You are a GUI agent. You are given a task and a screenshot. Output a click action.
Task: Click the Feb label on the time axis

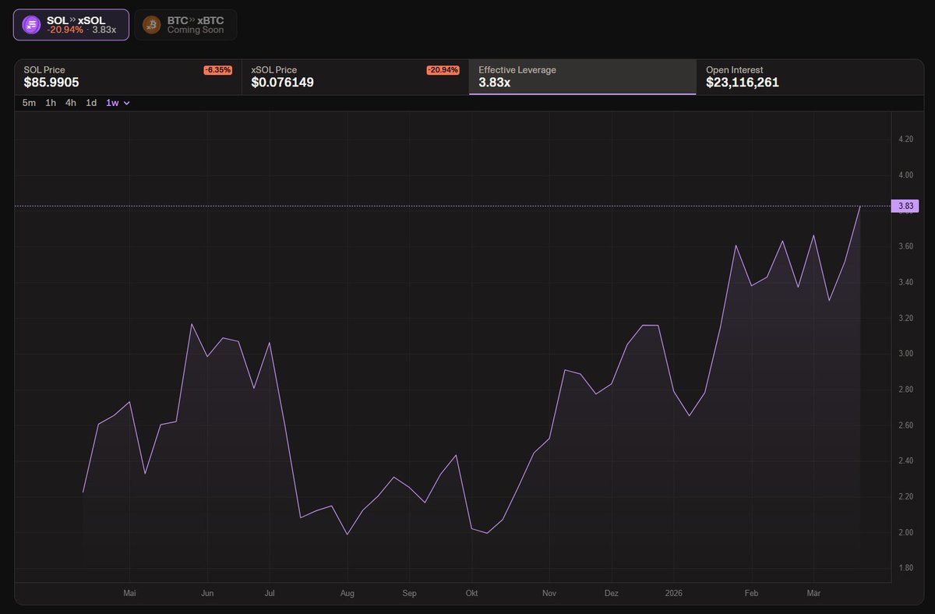pyautogui.click(x=751, y=593)
